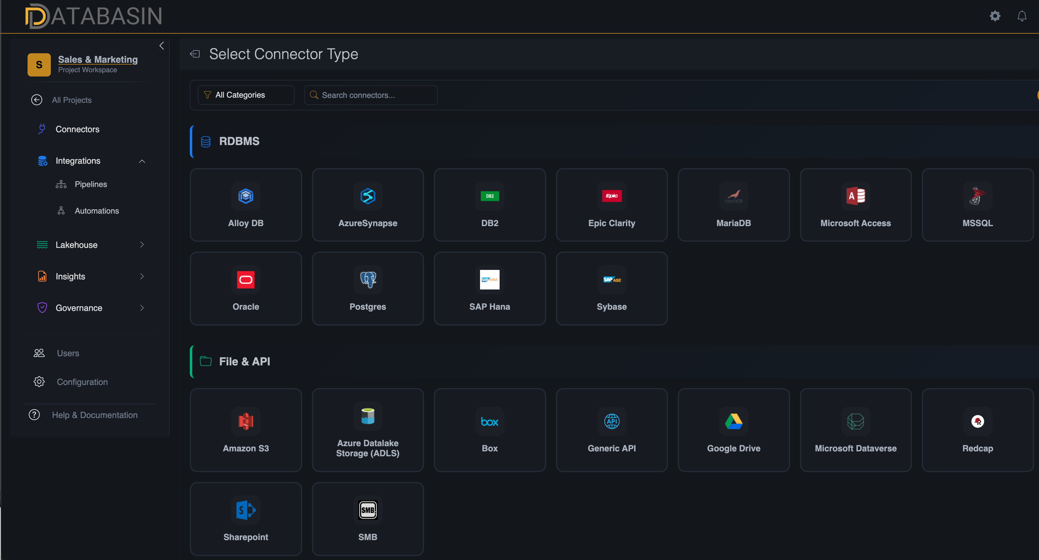Collapse the sidebar using the arrow
Screen dimensions: 1039x560
pos(162,46)
